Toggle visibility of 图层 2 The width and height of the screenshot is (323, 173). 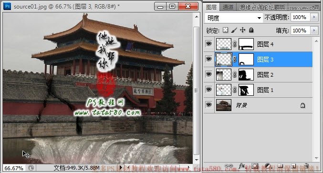208,74
